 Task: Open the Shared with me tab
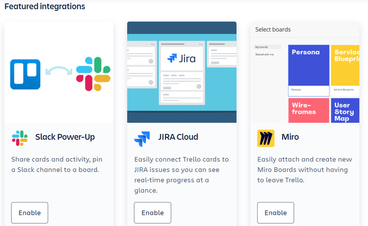[264, 54]
